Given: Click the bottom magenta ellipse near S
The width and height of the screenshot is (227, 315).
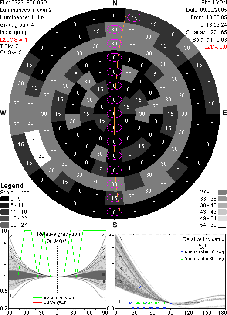Looking at the screenshot, I should point(114,212).
